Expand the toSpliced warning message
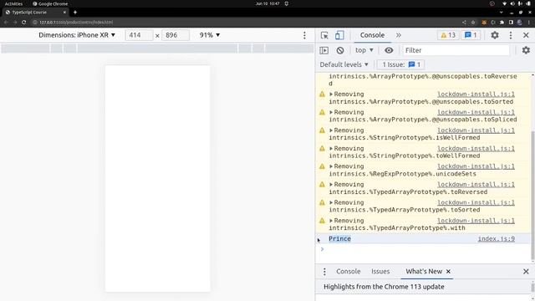The image size is (535, 301). [331, 112]
